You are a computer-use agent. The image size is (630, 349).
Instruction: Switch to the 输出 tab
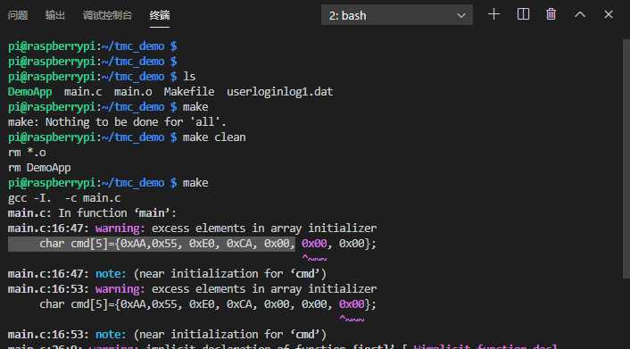(x=55, y=15)
